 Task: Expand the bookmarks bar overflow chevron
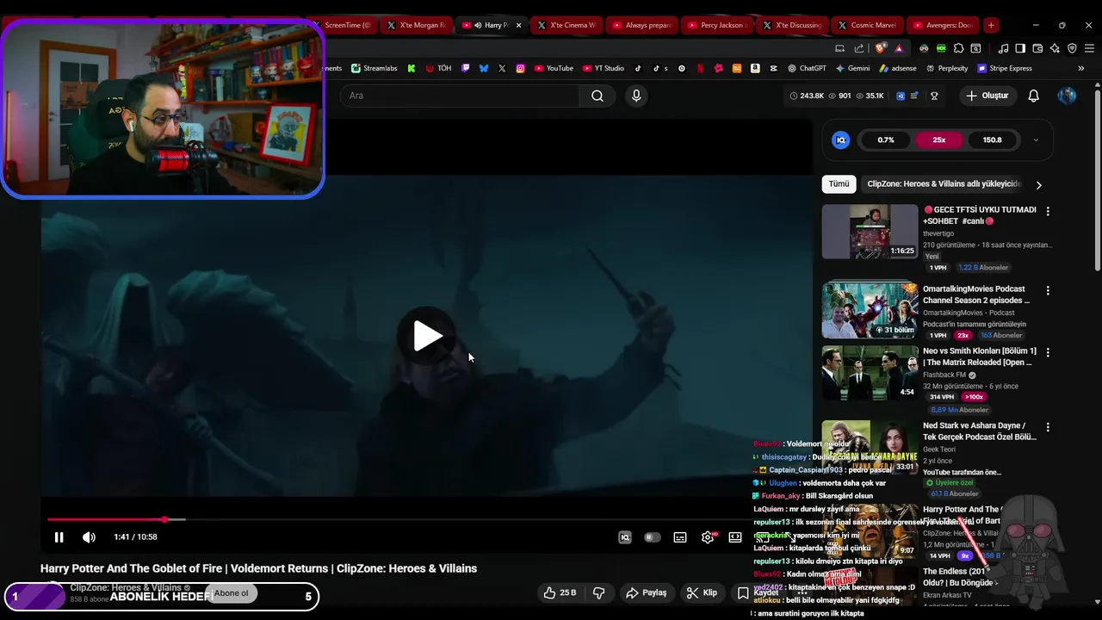1081,68
